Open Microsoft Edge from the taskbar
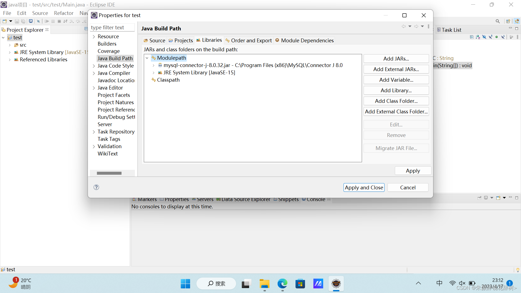 282,284
